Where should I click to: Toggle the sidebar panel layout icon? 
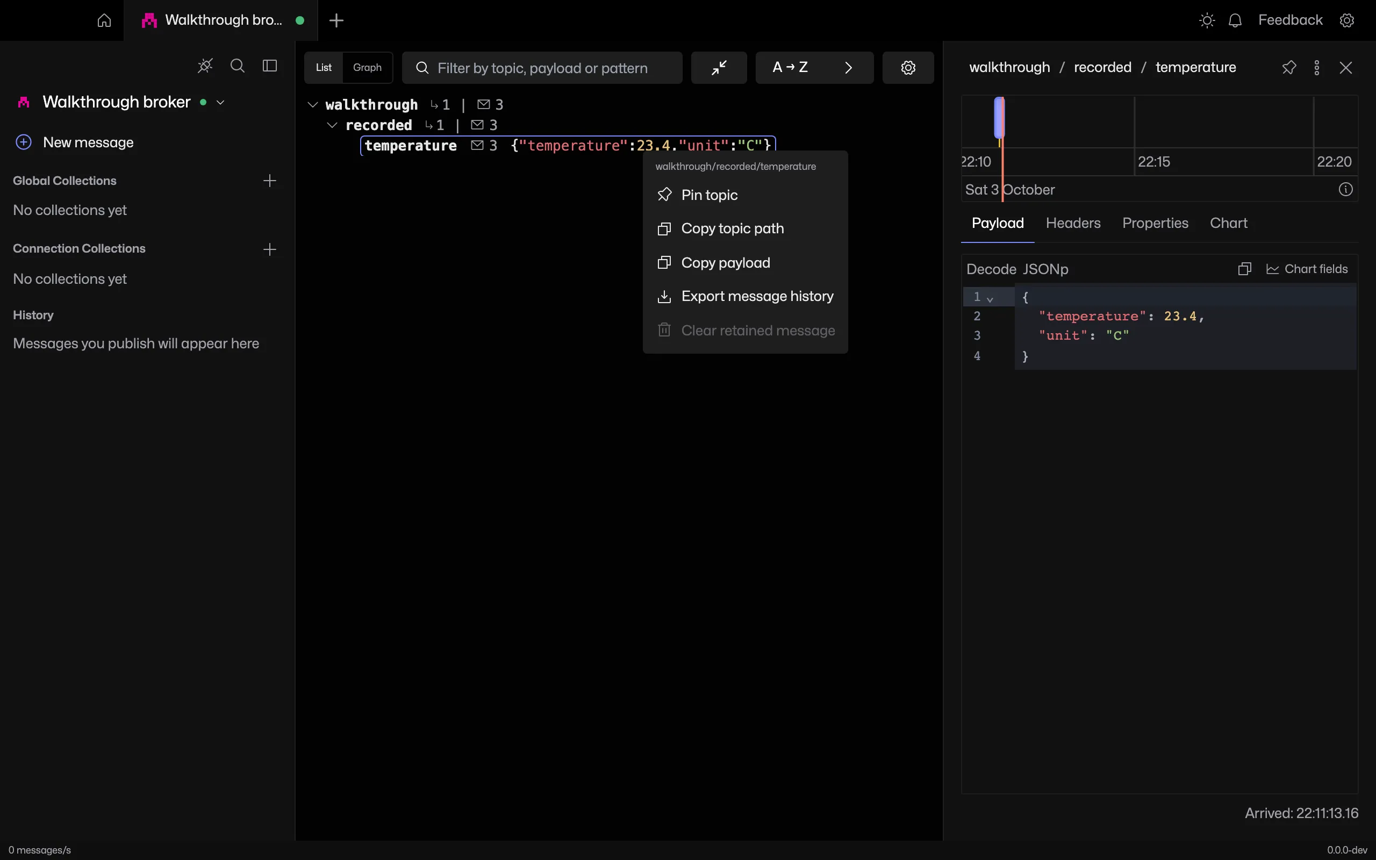click(x=269, y=66)
